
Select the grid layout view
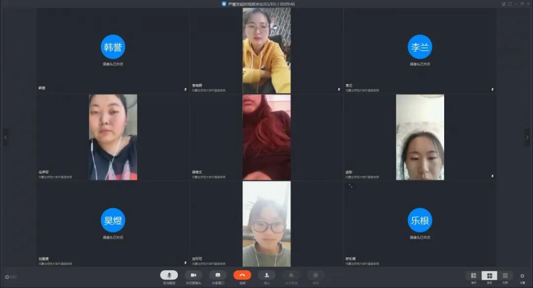[x=489, y=276]
